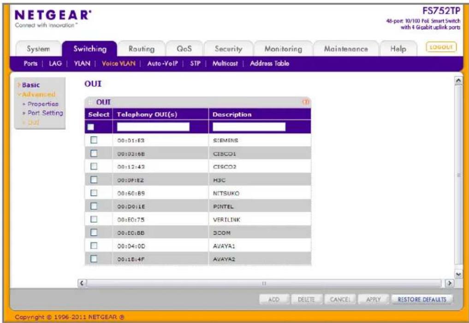Viewport: 469px width, 323px height.
Task: Click the NETGEAR logo
Action: pyautogui.click(x=53, y=15)
